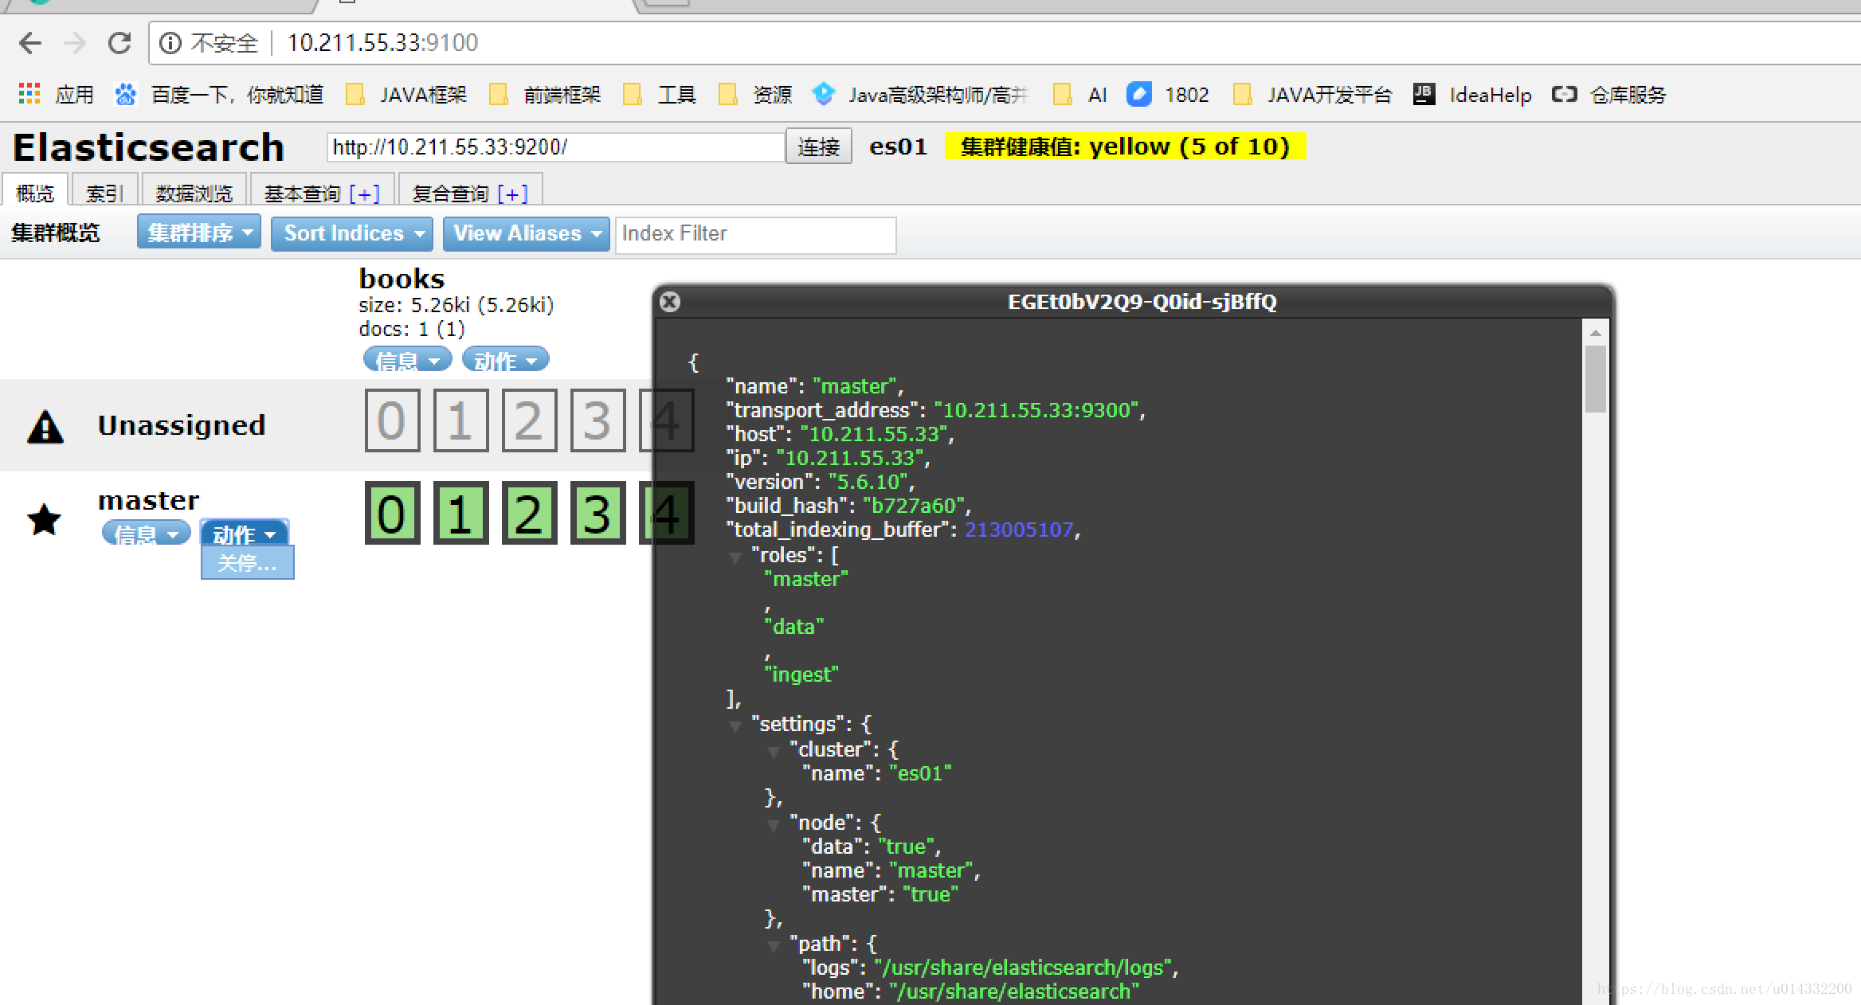Add a new 基本查询 tab with [+]

click(365, 194)
